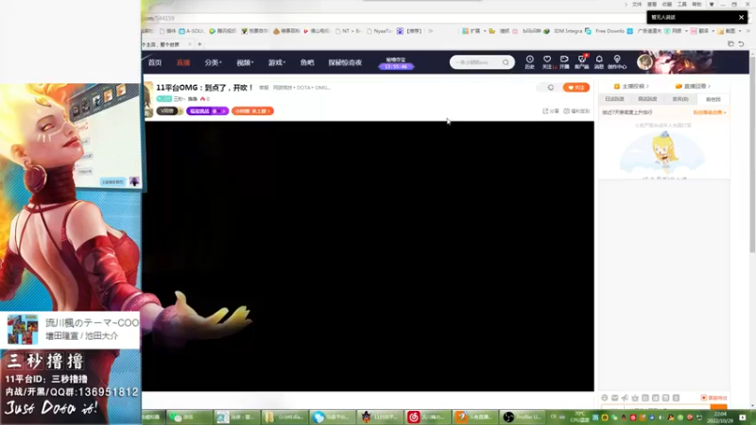Close the current browser tab

190,44
